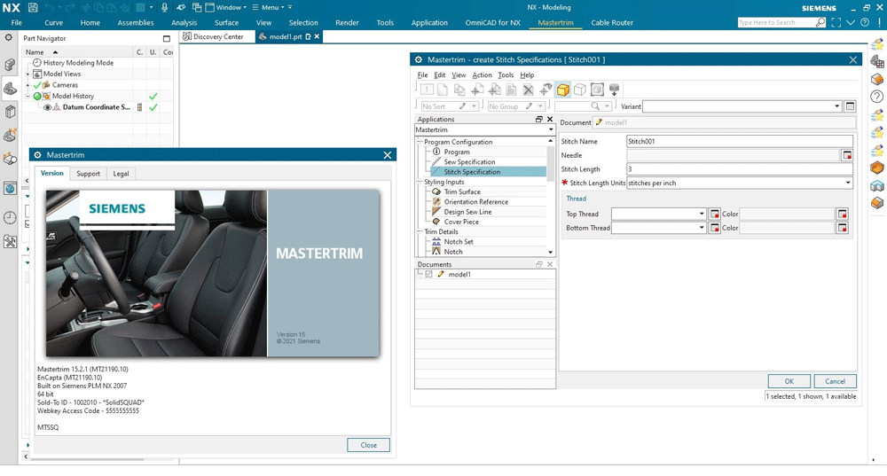Click the Type Here to Search box
887x476 pixels.
tap(776, 23)
